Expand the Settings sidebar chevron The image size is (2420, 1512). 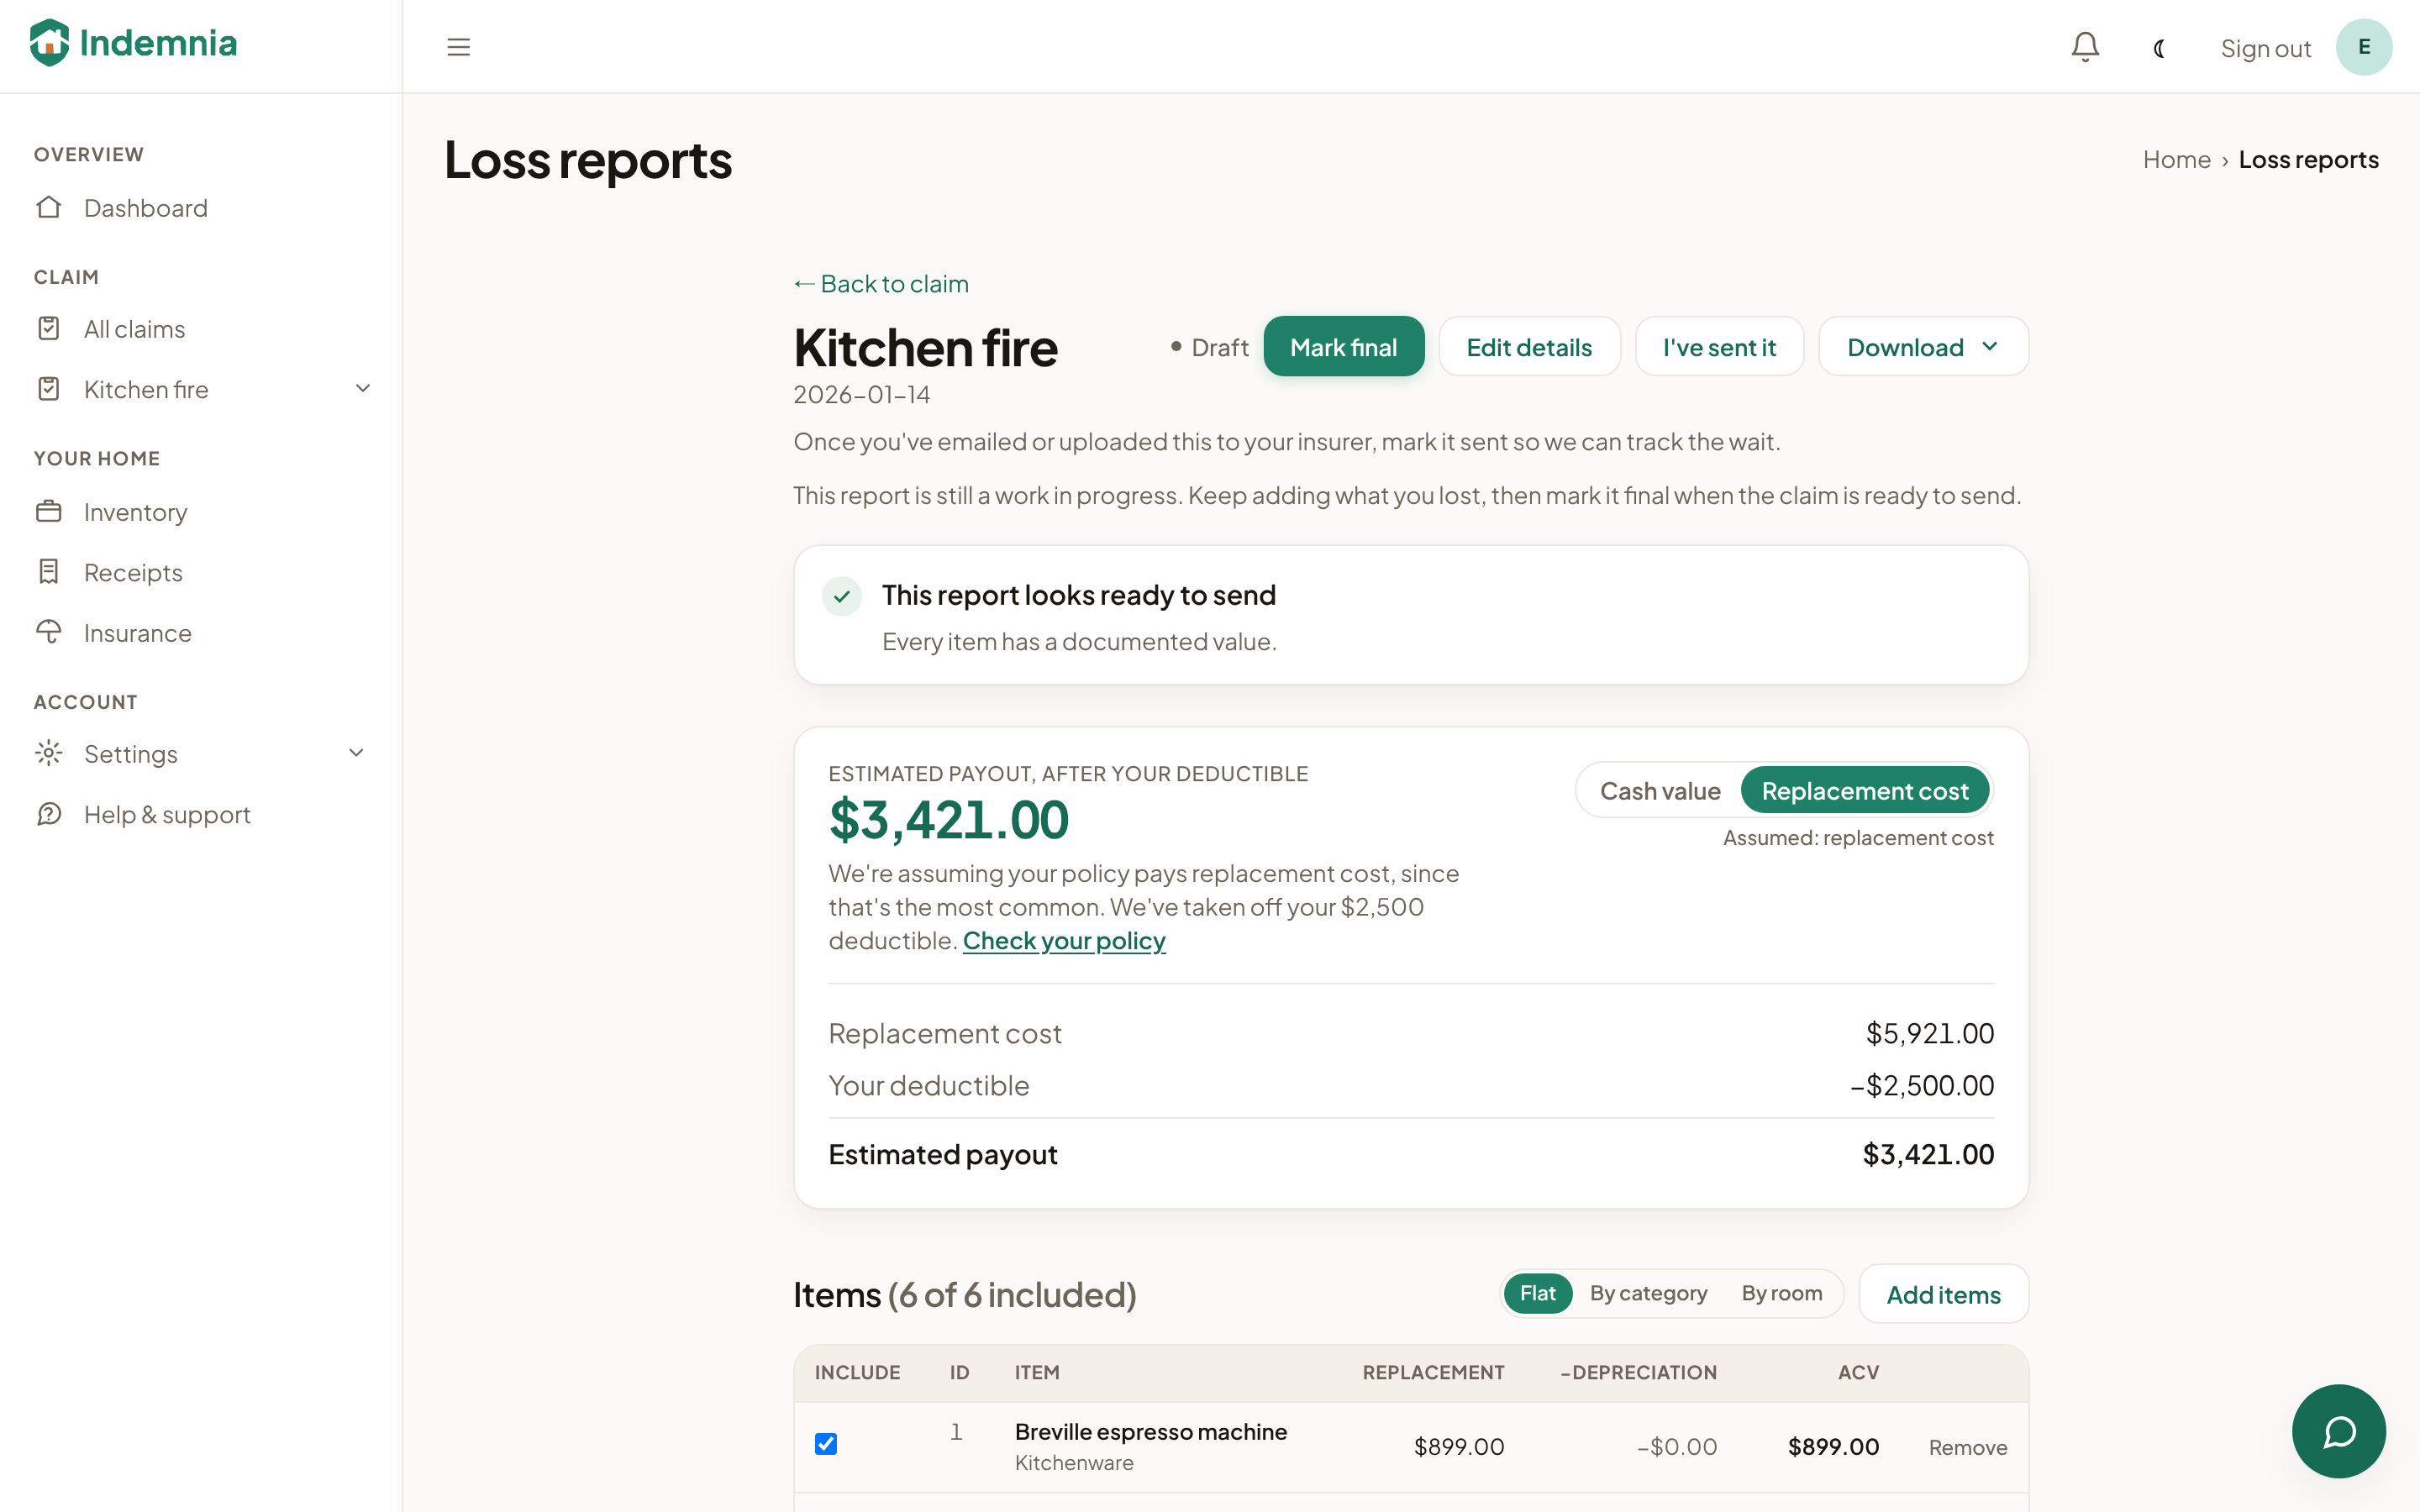coord(356,753)
